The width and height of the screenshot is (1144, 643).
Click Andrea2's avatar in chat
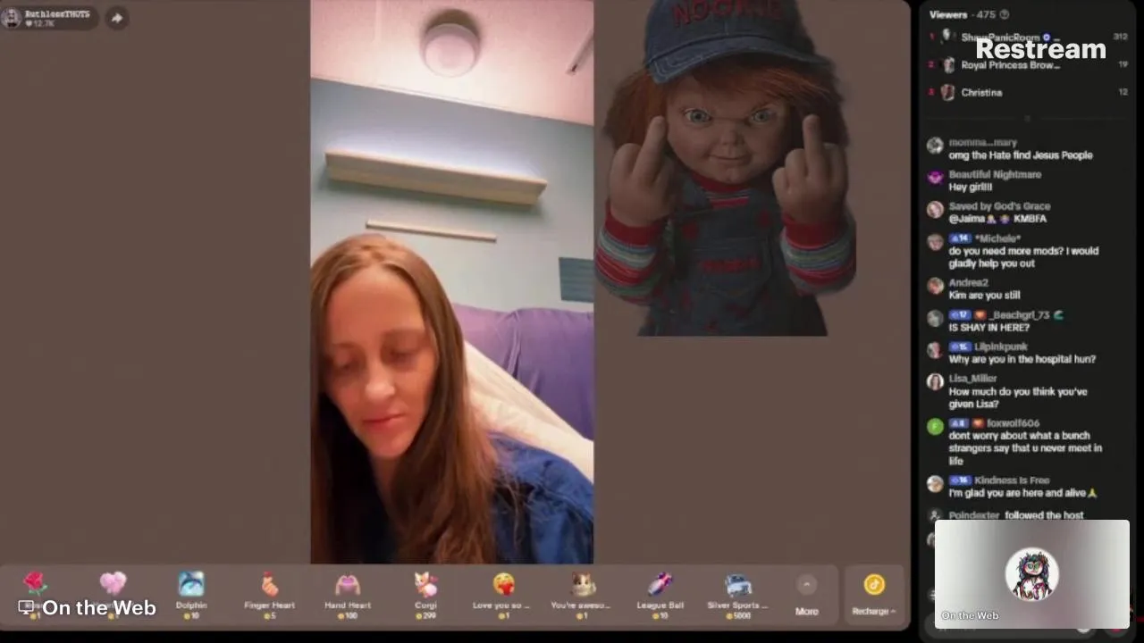pos(935,286)
